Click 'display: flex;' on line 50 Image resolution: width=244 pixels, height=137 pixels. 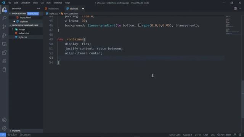[78, 44]
